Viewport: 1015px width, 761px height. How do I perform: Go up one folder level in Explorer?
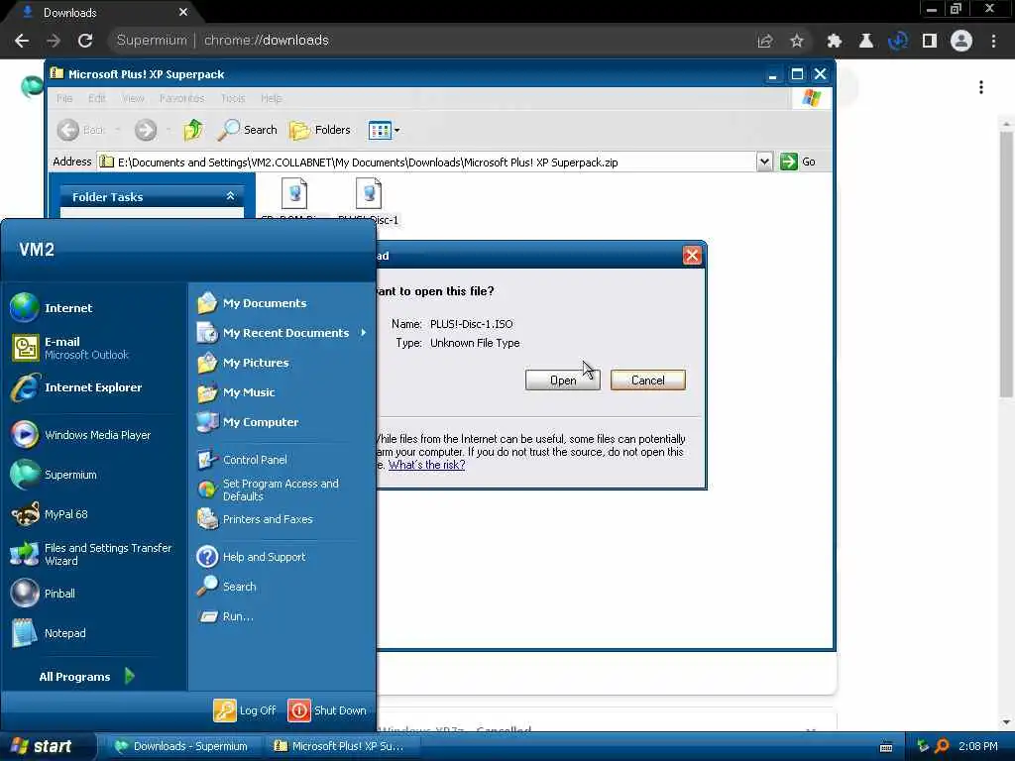193,130
